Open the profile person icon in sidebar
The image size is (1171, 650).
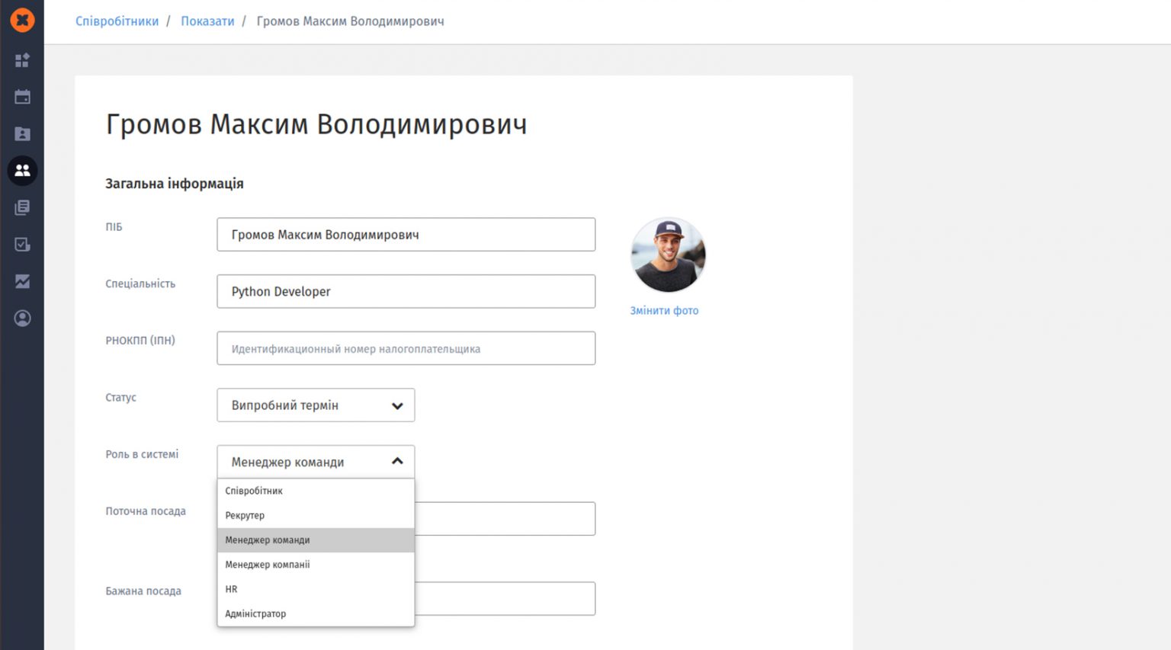tap(22, 318)
